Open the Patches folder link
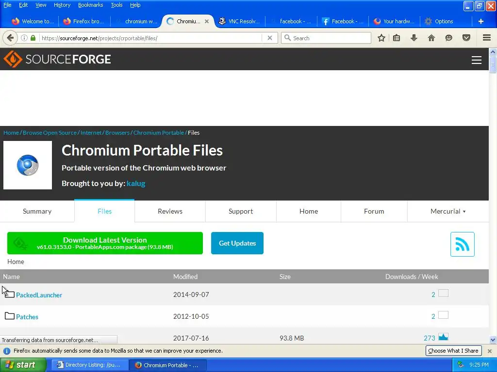The height and width of the screenshot is (372, 497). pyautogui.click(x=27, y=317)
